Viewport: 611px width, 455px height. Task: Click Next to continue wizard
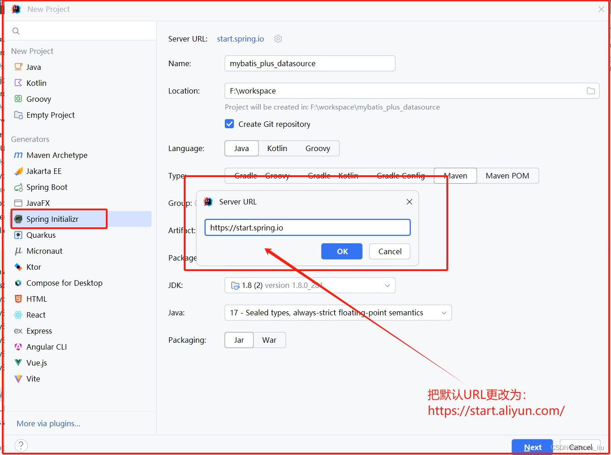(x=532, y=447)
